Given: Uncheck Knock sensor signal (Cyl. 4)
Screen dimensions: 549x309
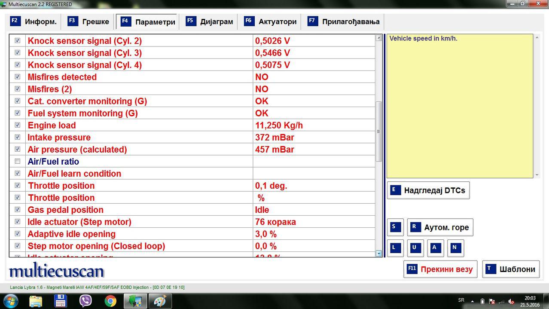Looking at the screenshot, I should [18, 64].
